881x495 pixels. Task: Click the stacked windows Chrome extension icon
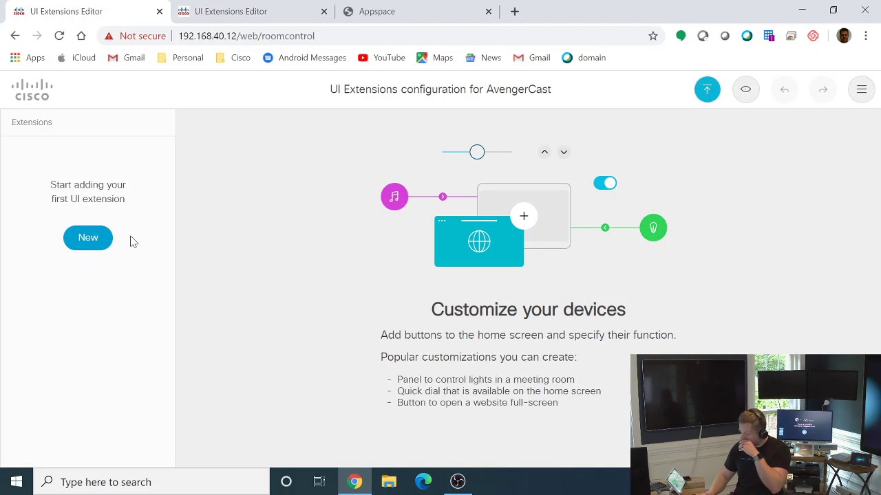[x=791, y=36]
